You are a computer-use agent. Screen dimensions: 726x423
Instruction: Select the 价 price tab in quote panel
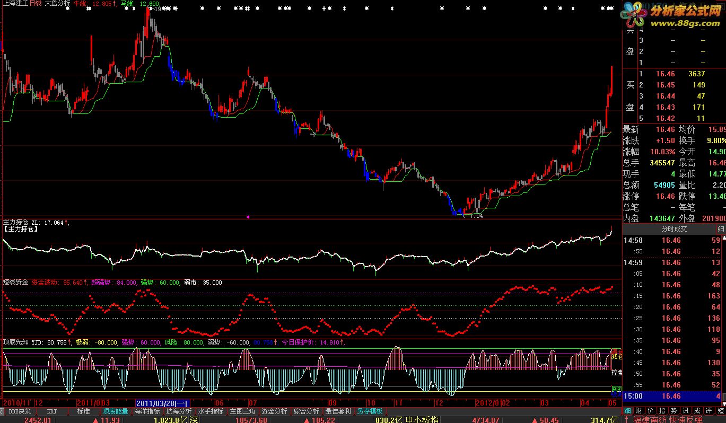(650, 410)
